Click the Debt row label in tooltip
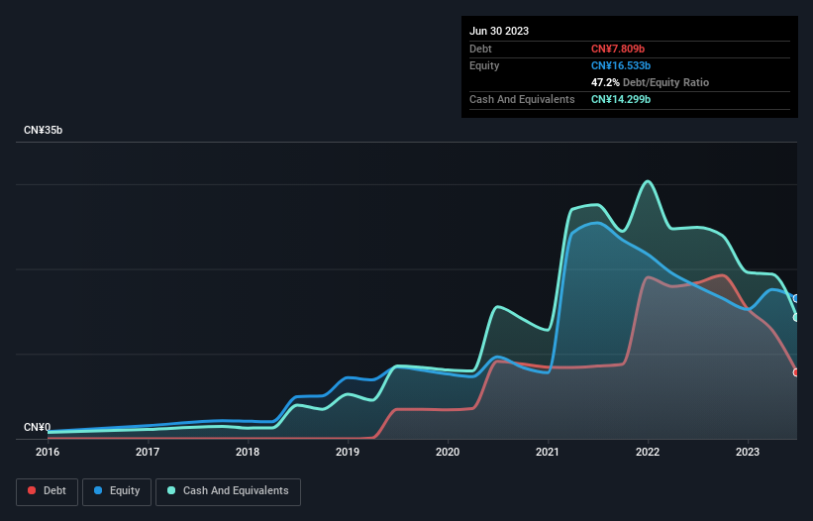This screenshot has width=813, height=521. pyautogui.click(x=480, y=49)
